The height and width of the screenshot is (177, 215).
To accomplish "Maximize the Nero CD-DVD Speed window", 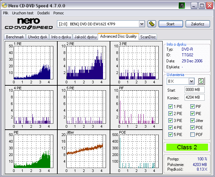I will (x=202, y=6).
